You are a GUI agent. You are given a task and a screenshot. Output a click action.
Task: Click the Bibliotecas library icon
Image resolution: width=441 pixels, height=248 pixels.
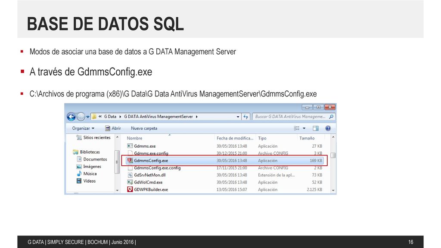75,152
